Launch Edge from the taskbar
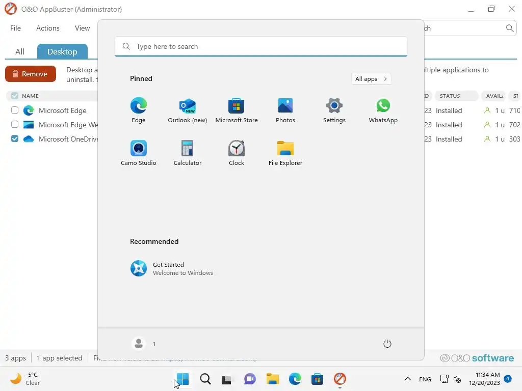This screenshot has height=391, width=522. click(295, 379)
